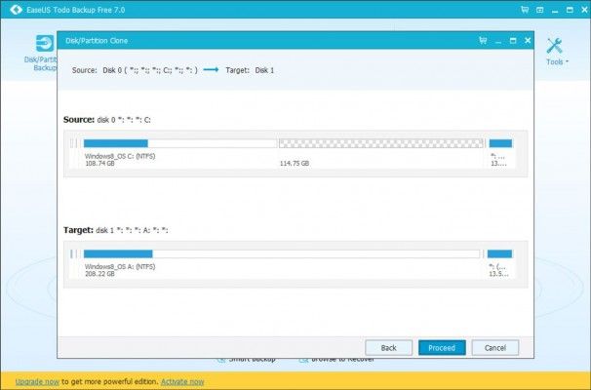Click the Windows8_OS C: (NTFS) label

pyautogui.click(x=120, y=156)
